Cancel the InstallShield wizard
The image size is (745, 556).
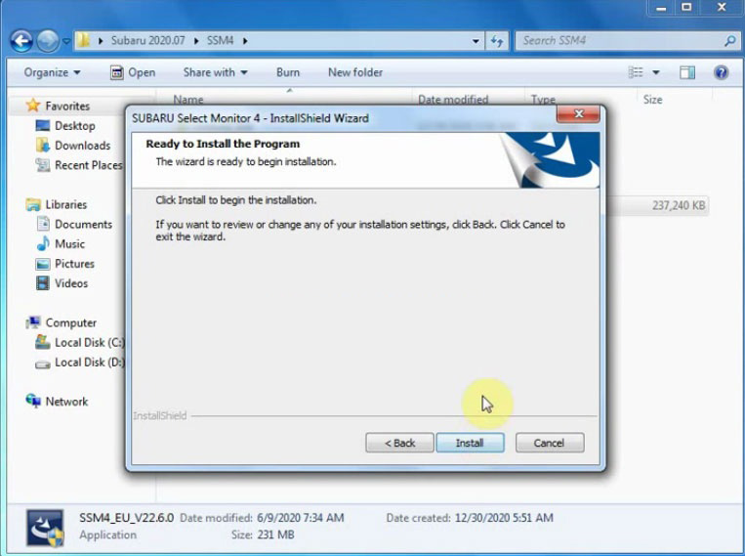550,443
